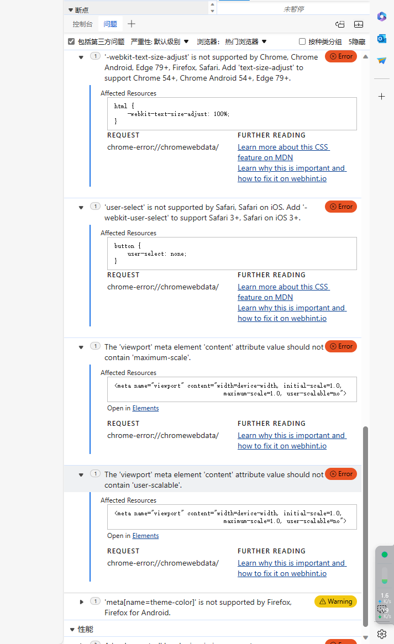Viewport: 394px width, 644px height.
Task: Select the 问题 tab
Action: (x=111, y=24)
